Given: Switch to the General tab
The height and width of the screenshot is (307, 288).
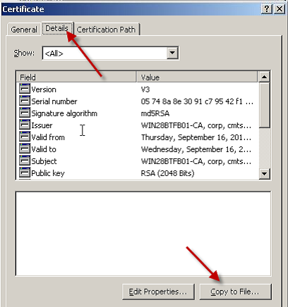Looking at the screenshot, I should [24, 30].
